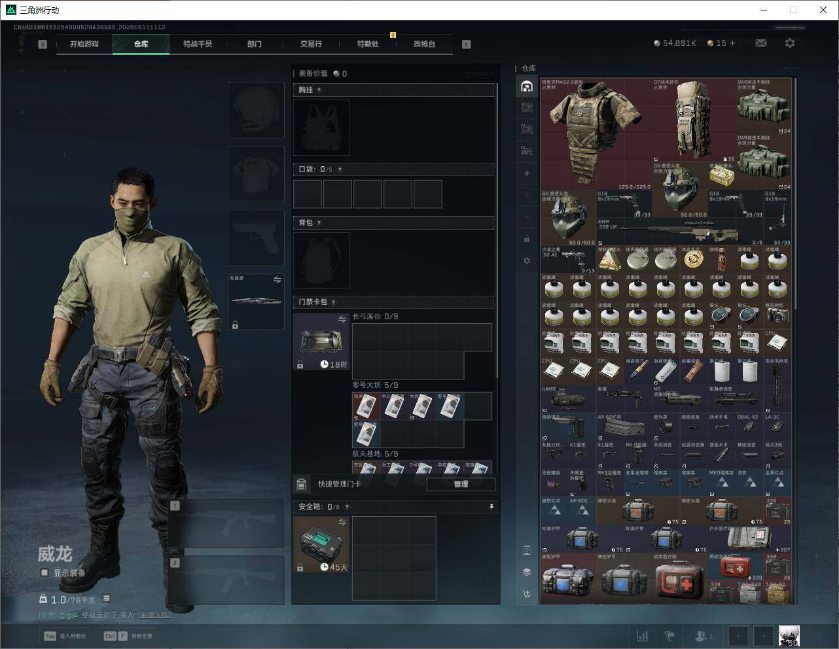Click the warehouse sidebar lock icon
The height and width of the screenshot is (649, 839).
point(527,239)
